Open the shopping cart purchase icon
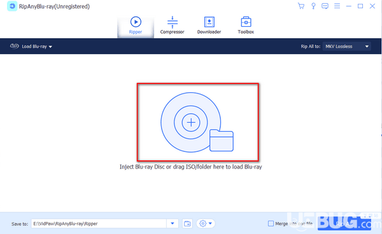 coord(301,6)
